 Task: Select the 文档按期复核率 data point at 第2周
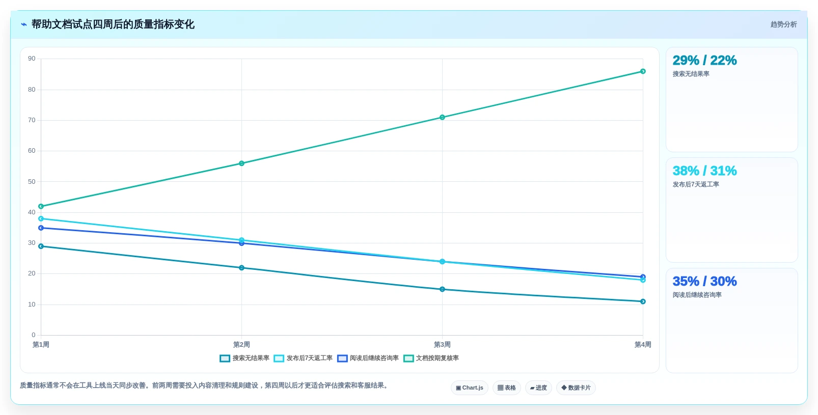241,163
